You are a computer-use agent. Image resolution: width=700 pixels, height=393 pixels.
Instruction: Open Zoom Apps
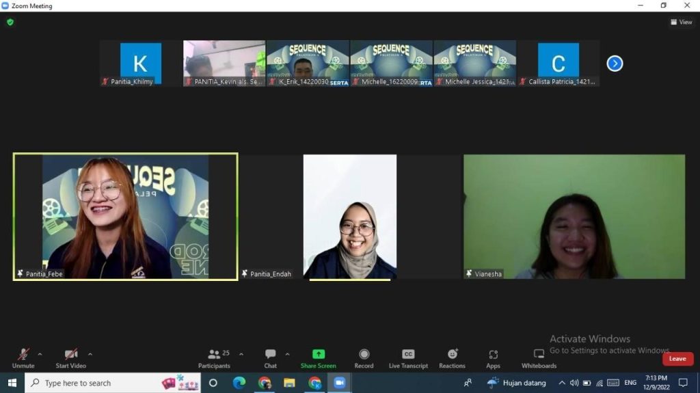[493, 359]
